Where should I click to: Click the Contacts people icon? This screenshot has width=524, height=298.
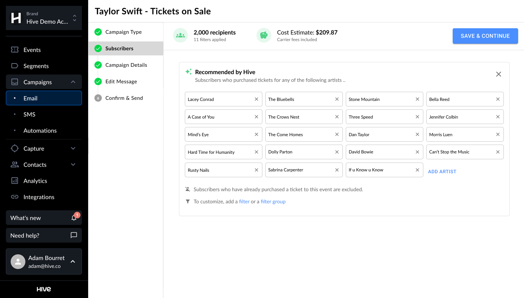tap(15, 164)
